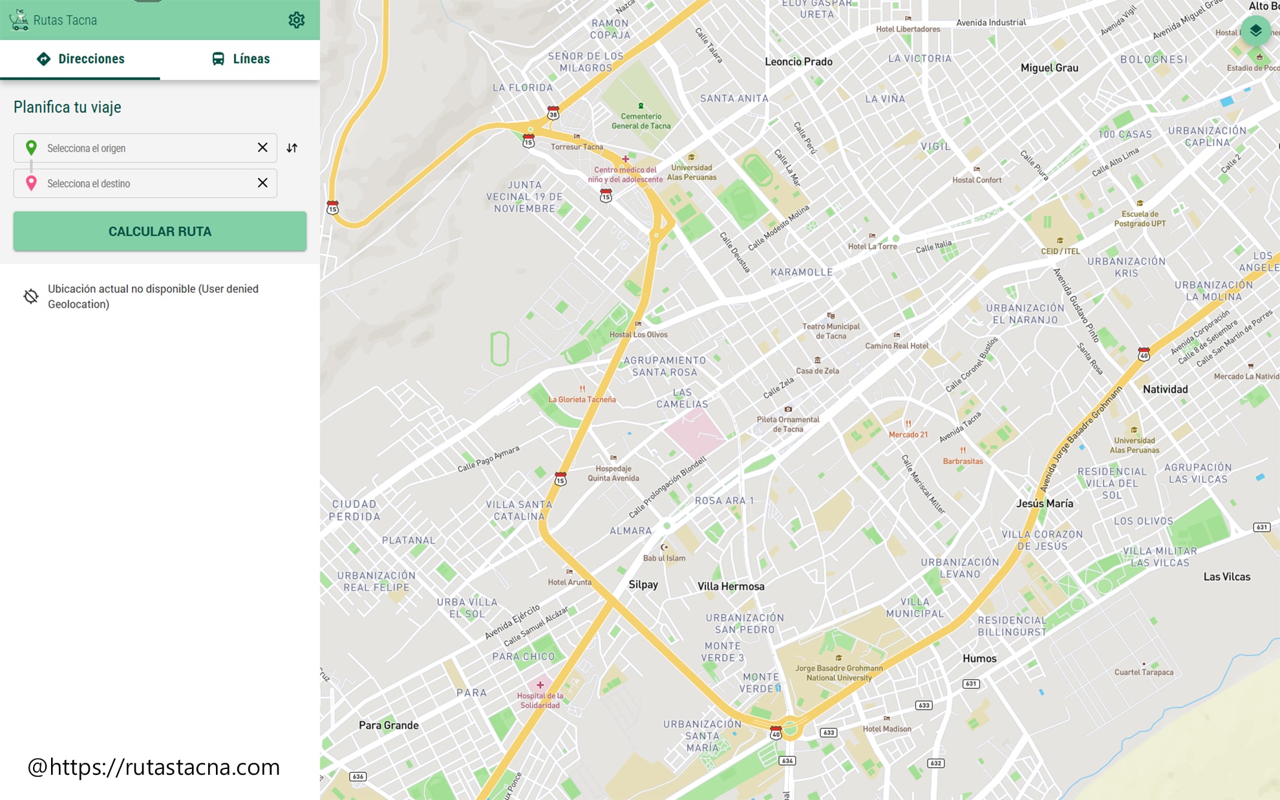The width and height of the screenshot is (1280, 800).
Task: Click the Hotel Arunta marker
Action: tap(569, 571)
